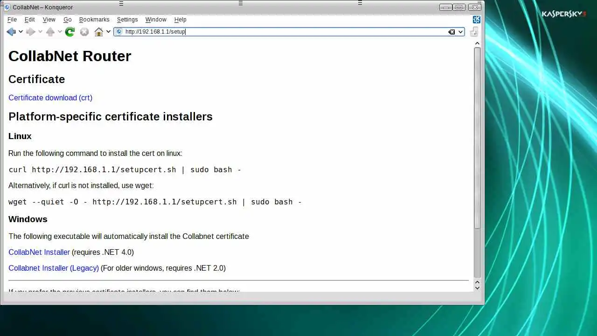Expand the URL history dropdown
Screen dimensions: 597x336
pos(460,32)
